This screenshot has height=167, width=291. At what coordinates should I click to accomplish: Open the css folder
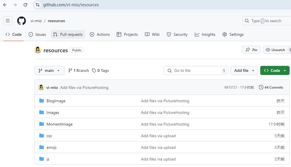point(49,136)
